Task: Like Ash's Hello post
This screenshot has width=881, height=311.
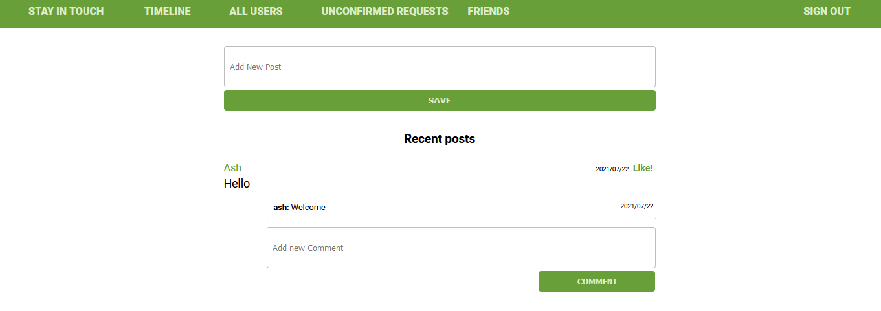Action: 643,168
